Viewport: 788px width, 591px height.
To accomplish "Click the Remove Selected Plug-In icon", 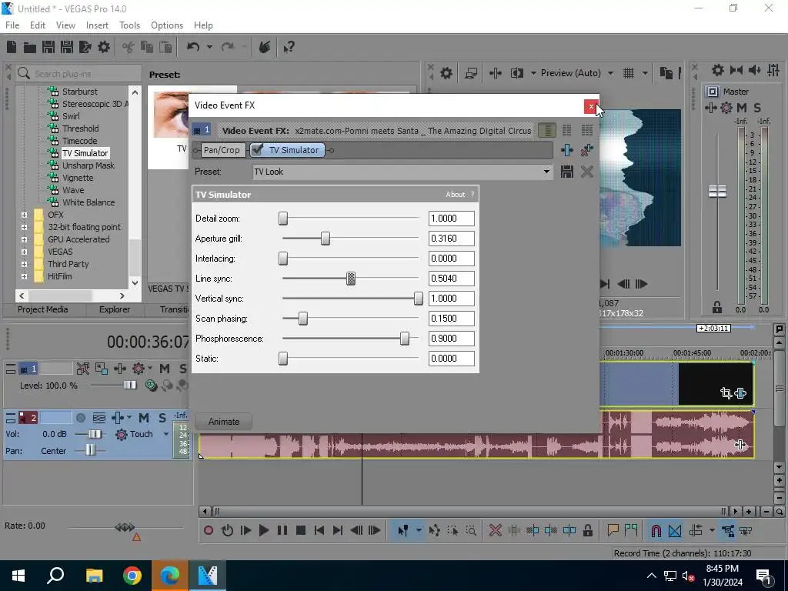I will point(586,150).
